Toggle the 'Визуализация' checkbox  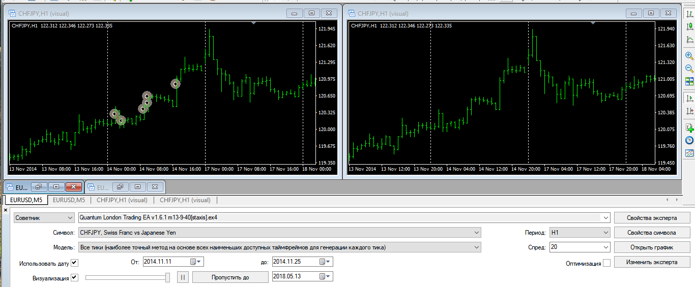[x=75, y=277]
